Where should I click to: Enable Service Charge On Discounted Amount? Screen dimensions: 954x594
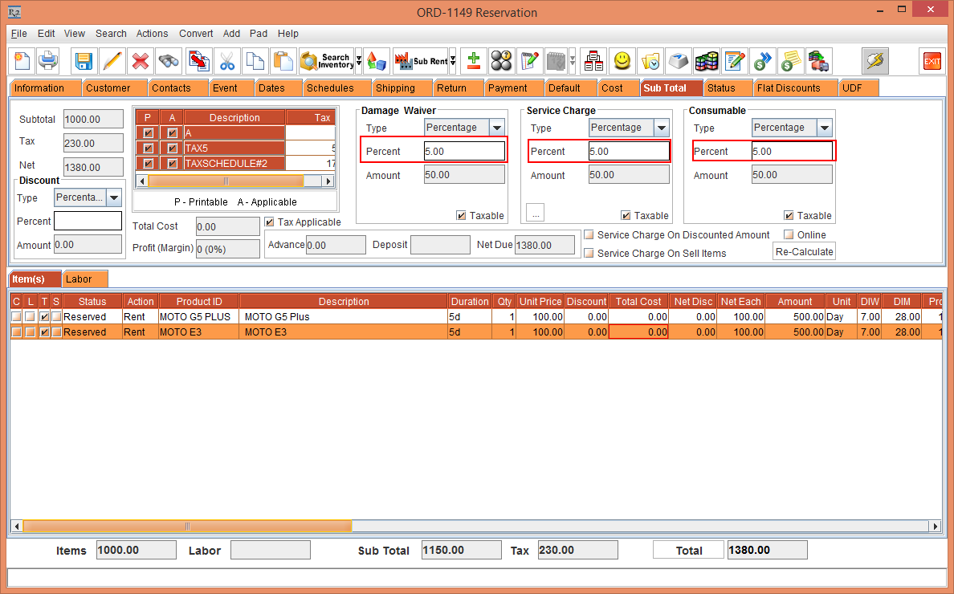[589, 235]
